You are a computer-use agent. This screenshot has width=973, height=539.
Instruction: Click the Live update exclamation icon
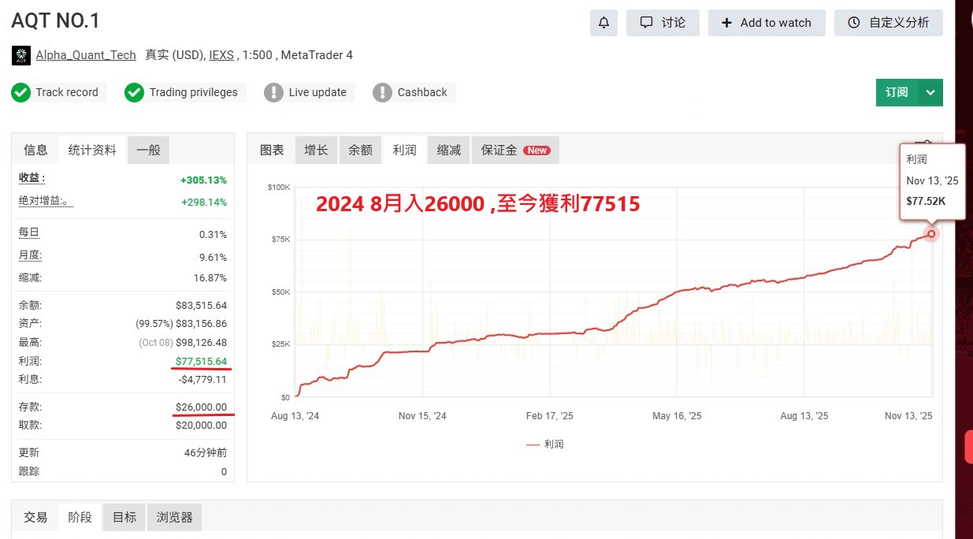point(274,92)
